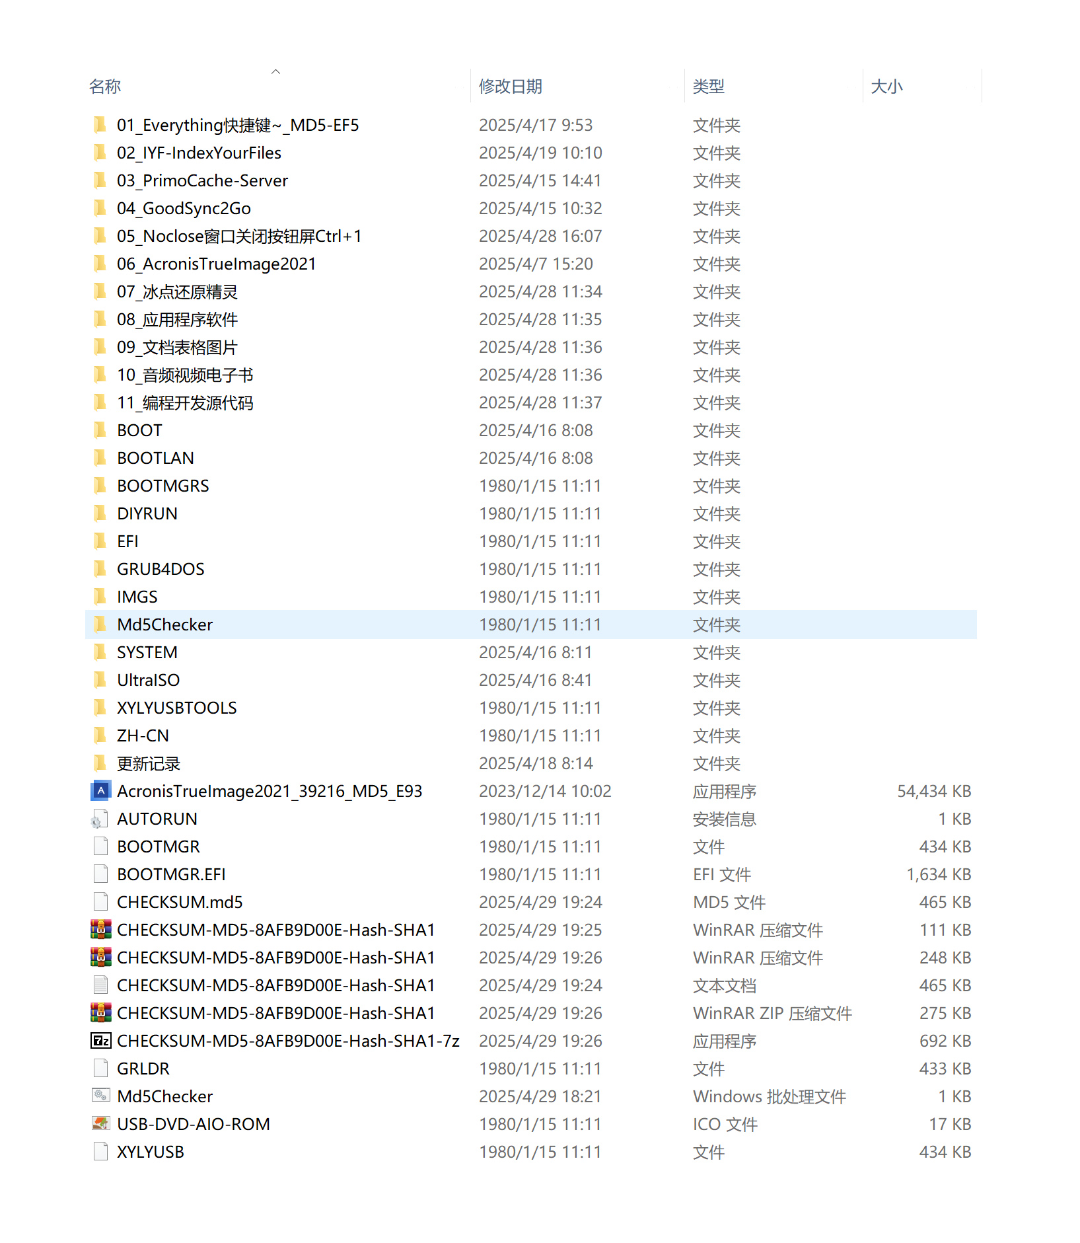The height and width of the screenshot is (1243, 1080).
Task: Click the 433 KB size cell
Action: pos(945,1069)
